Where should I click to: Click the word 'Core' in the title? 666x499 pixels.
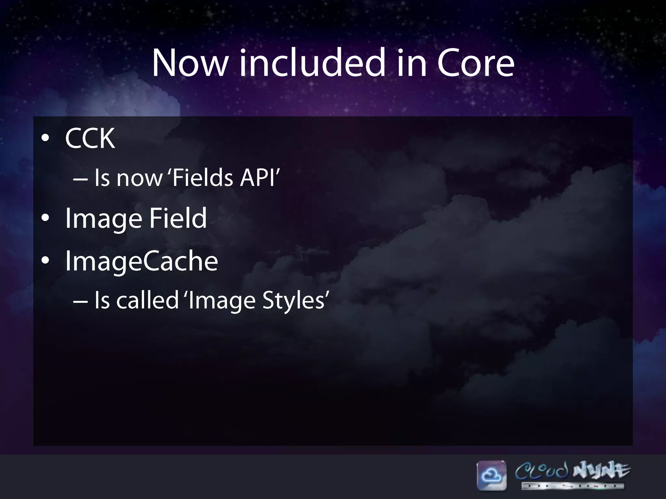pyautogui.click(x=475, y=62)
